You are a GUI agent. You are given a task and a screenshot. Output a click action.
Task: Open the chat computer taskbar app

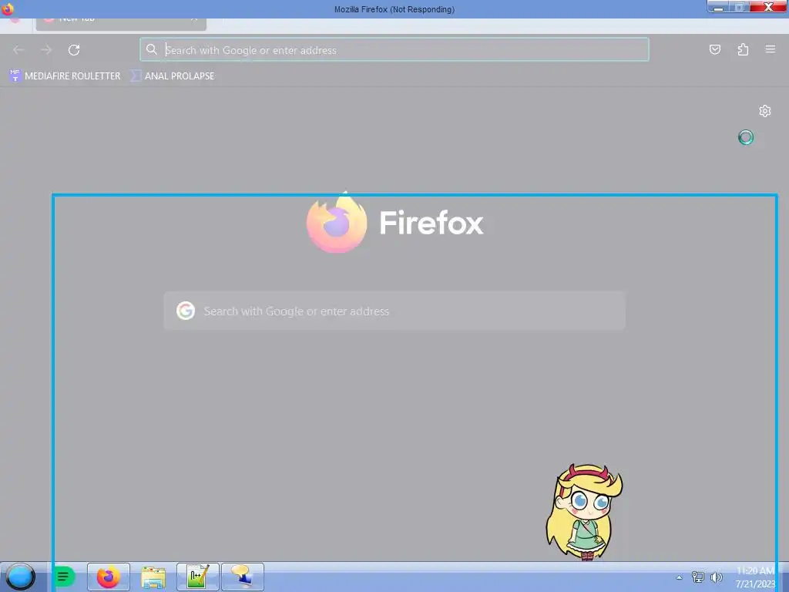[243, 577]
